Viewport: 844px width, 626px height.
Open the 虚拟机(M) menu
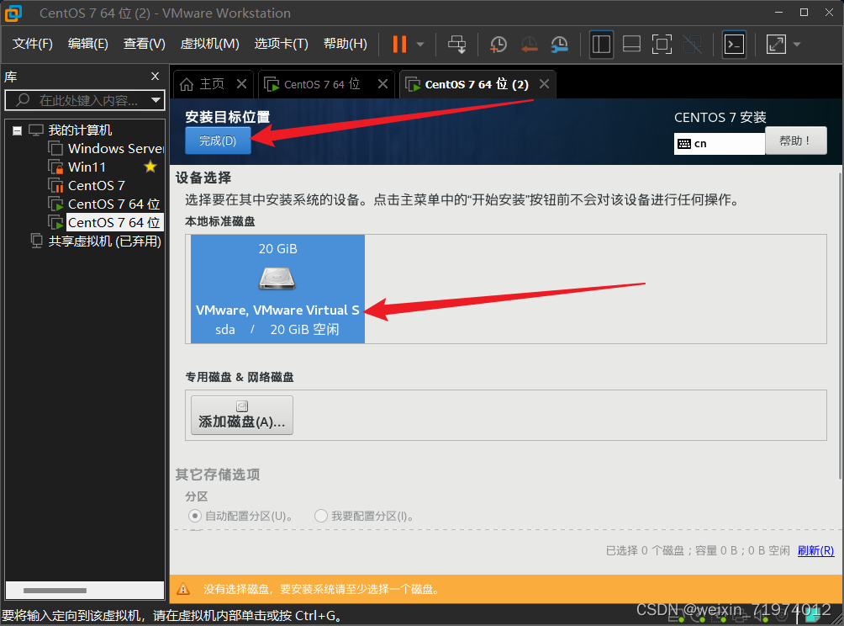[209, 44]
